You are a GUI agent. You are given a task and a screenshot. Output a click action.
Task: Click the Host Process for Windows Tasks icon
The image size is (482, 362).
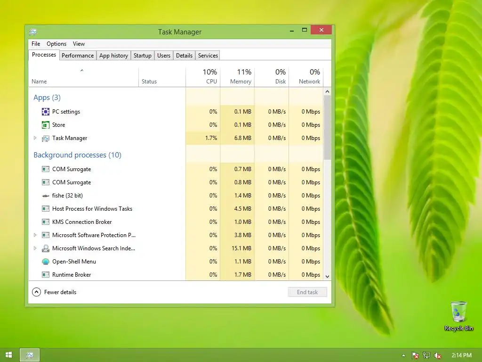pyautogui.click(x=46, y=209)
